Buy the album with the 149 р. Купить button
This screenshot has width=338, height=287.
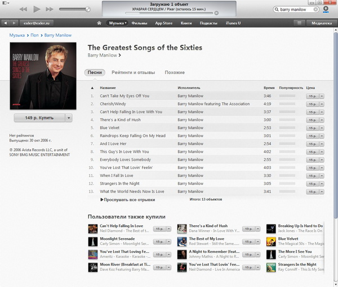39,118
